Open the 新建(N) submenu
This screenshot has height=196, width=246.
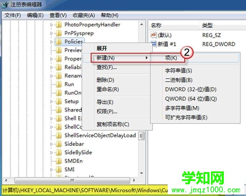click(x=117, y=58)
